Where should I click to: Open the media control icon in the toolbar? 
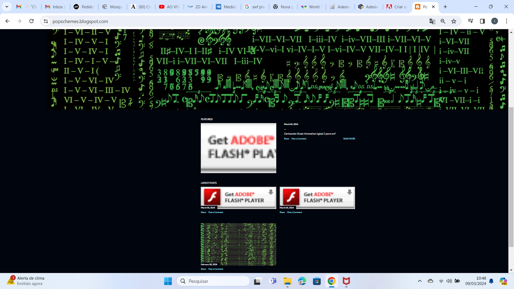pyautogui.click(x=470, y=21)
